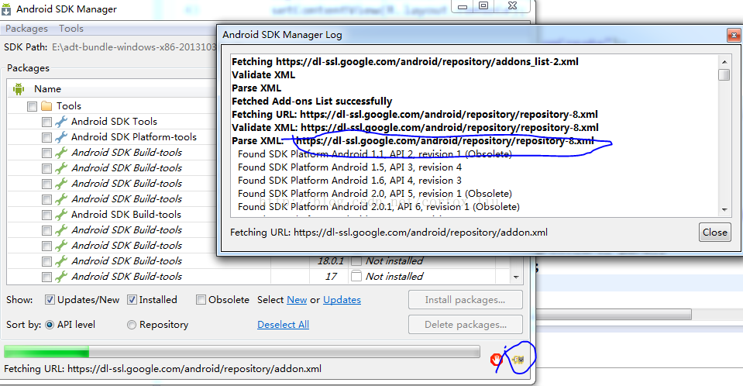Screen dimensions: 743x386
Task: Open the Tools menu
Action: [x=71, y=29]
